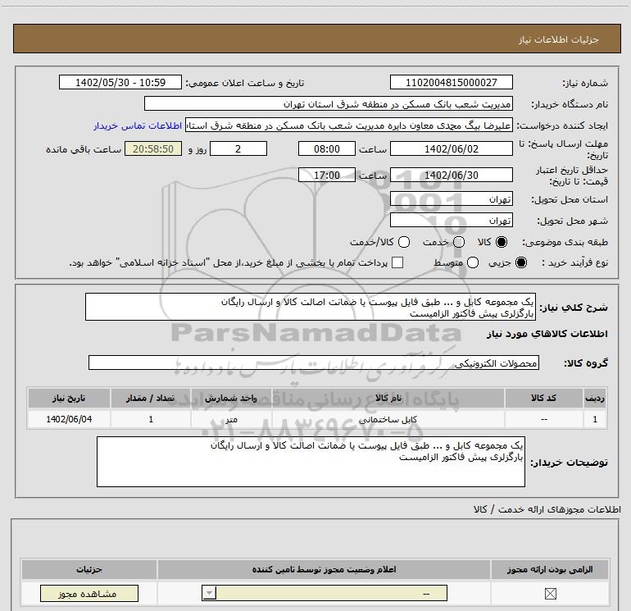Click the اطلاعات مجوزهای ارائه خدمت / کالا heading
This screenshot has width=631, height=611.
tap(547, 509)
